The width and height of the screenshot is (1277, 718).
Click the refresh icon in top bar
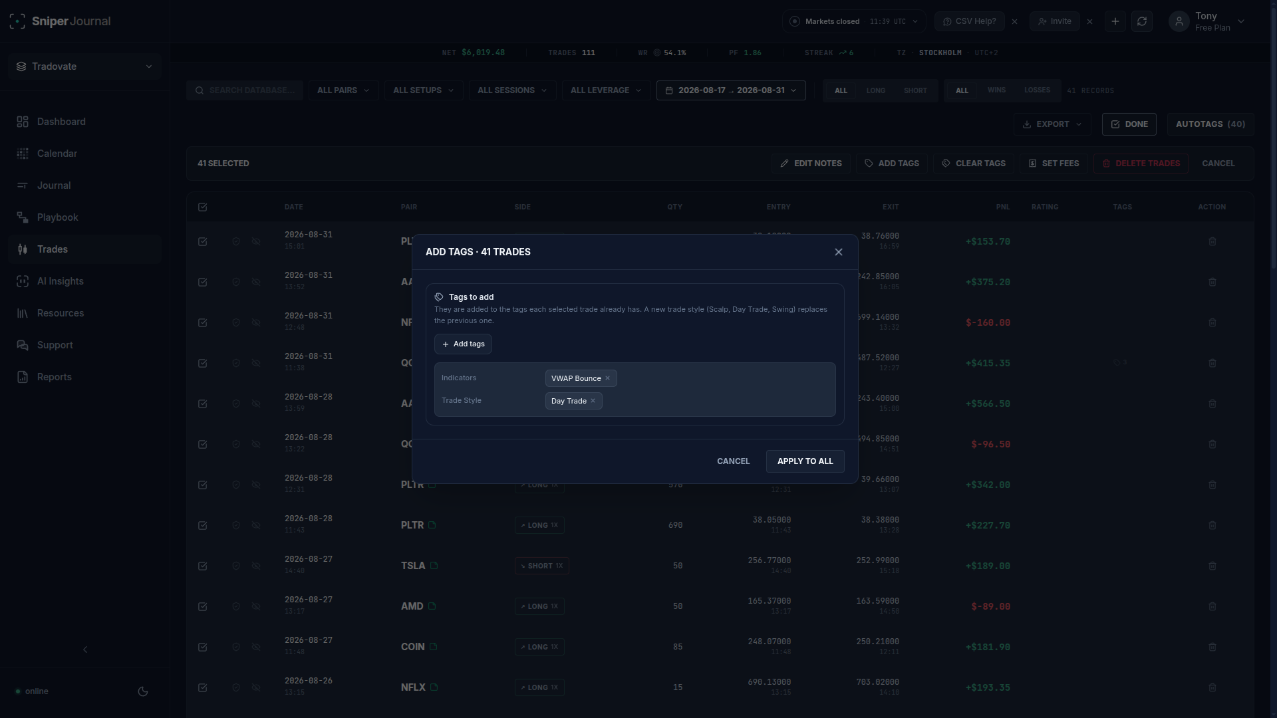click(x=1141, y=21)
